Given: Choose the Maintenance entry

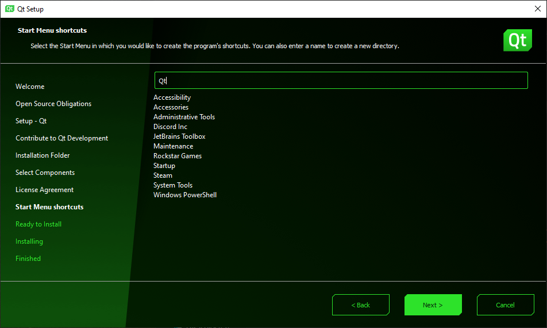Looking at the screenshot, I should point(174,146).
